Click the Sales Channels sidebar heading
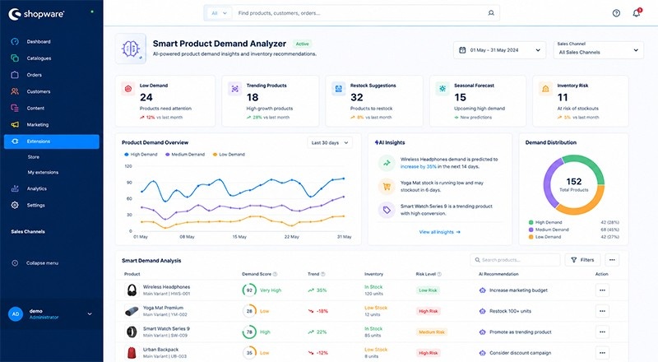 click(28, 231)
